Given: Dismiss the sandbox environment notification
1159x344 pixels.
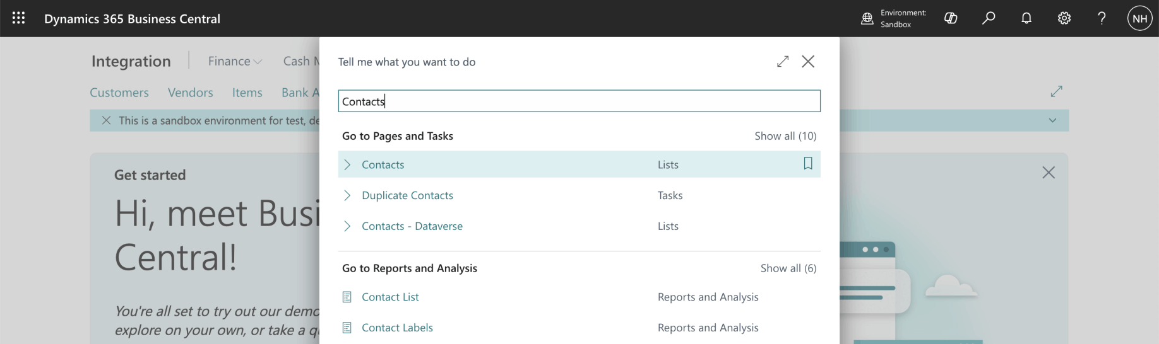Looking at the screenshot, I should tap(106, 120).
